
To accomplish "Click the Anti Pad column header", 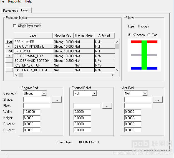I will pyautogui.click(x=104, y=35).
